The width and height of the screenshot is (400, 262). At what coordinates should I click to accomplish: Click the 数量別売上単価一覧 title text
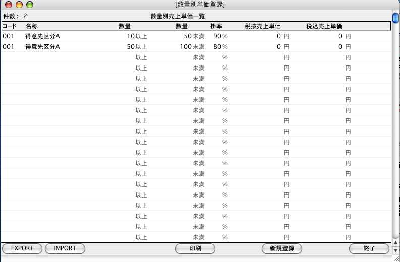point(178,16)
